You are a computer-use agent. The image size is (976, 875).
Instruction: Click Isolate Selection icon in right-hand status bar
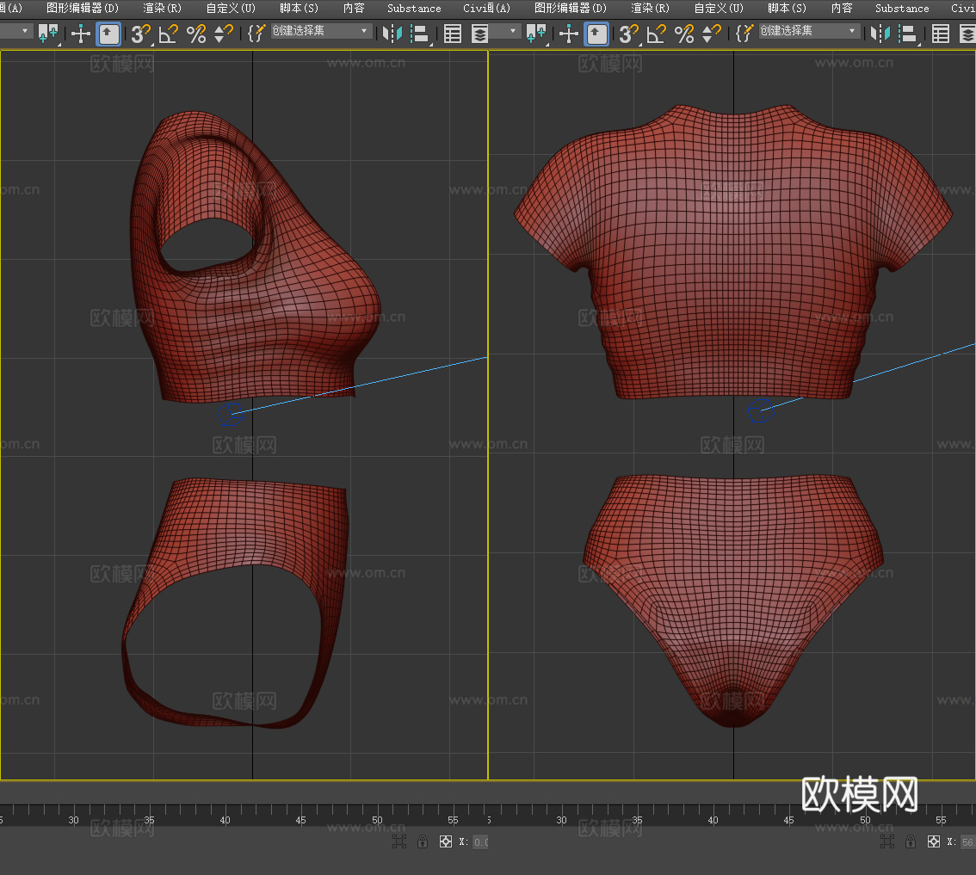[x=887, y=842]
